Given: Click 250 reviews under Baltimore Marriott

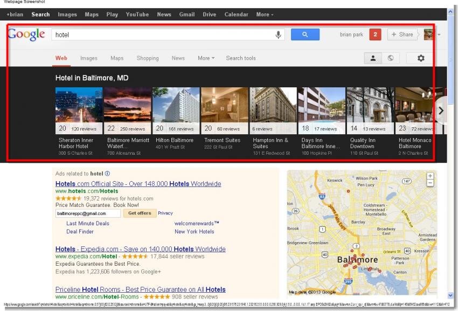Looking at the screenshot, I should tap(133, 129).
